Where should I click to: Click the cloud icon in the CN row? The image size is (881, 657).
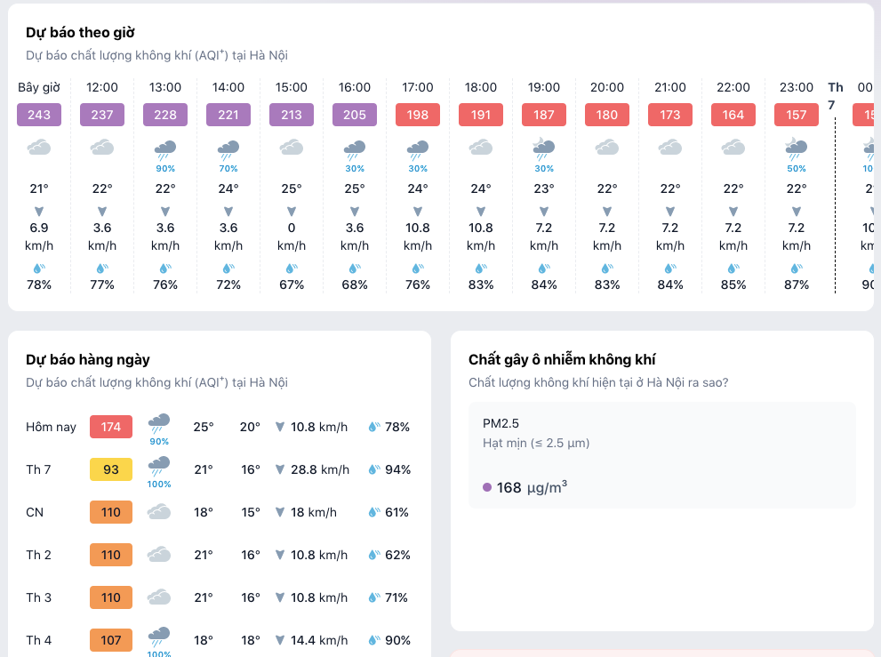click(x=159, y=512)
